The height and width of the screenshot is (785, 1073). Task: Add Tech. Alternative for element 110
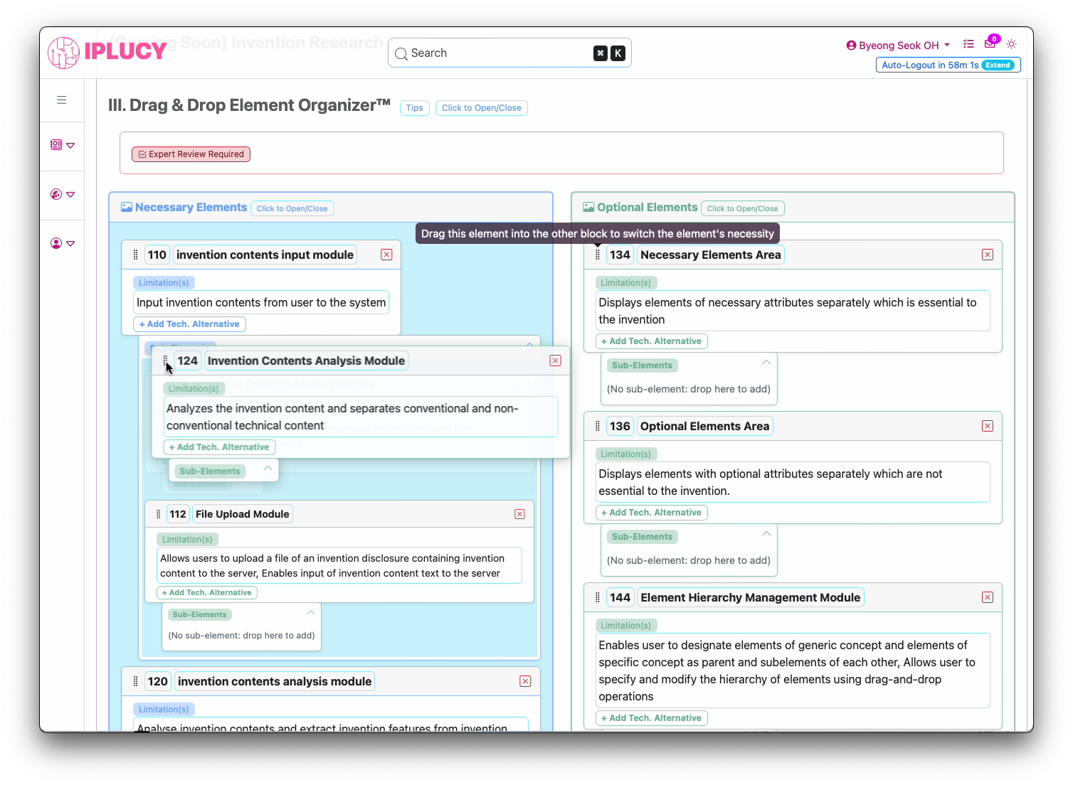coord(189,324)
